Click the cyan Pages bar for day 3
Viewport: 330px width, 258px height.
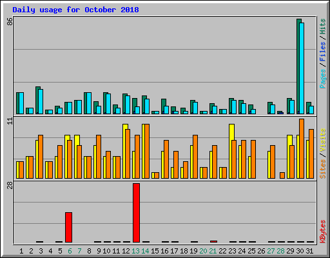pyautogui.click(x=41, y=101)
